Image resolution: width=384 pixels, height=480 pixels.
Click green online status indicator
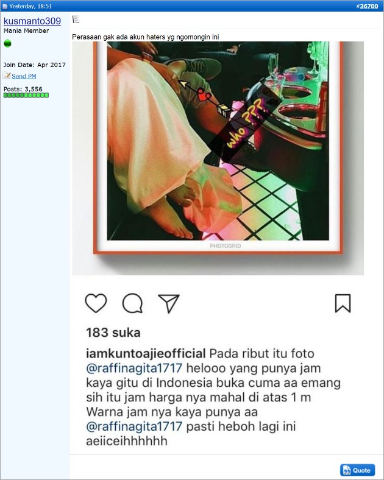8,43
